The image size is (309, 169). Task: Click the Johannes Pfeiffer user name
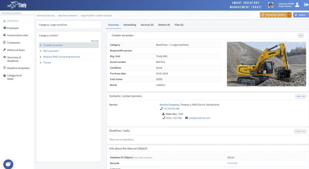tap(286, 4)
